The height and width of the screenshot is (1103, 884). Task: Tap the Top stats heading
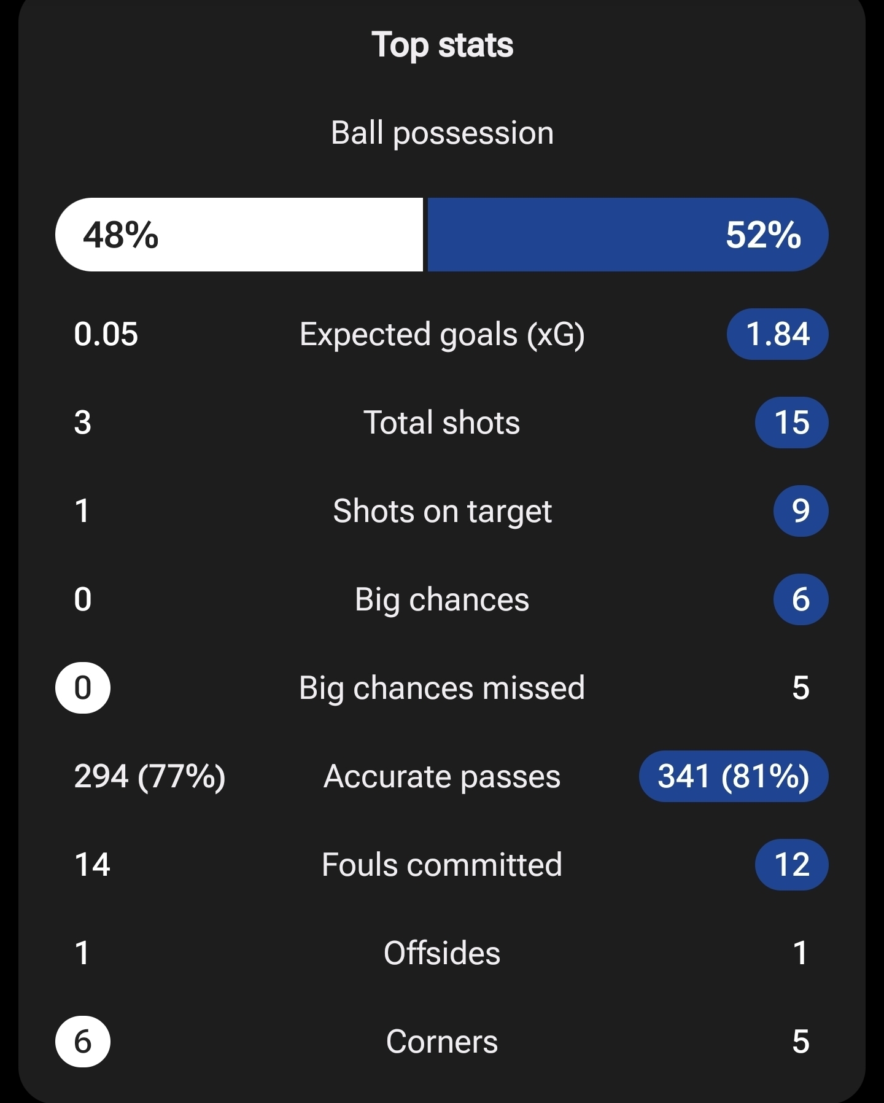[442, 45]
